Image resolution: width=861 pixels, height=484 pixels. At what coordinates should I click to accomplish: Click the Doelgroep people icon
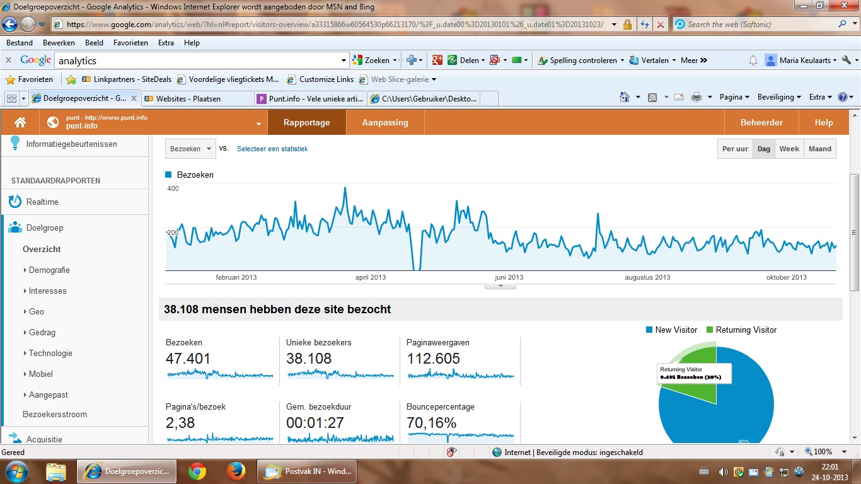pyautogui.click(x=15, y=228)
